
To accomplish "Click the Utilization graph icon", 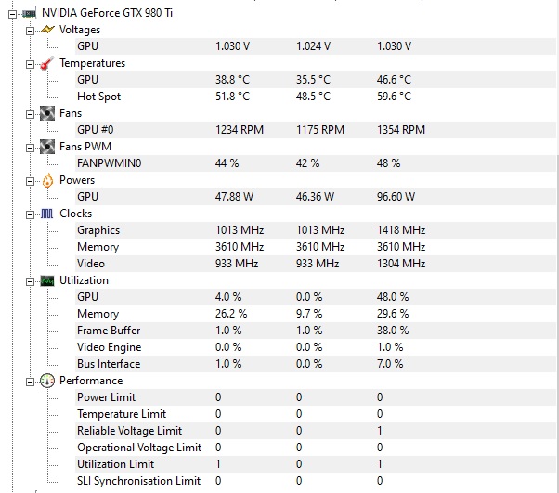I will [x=47, y=281].
